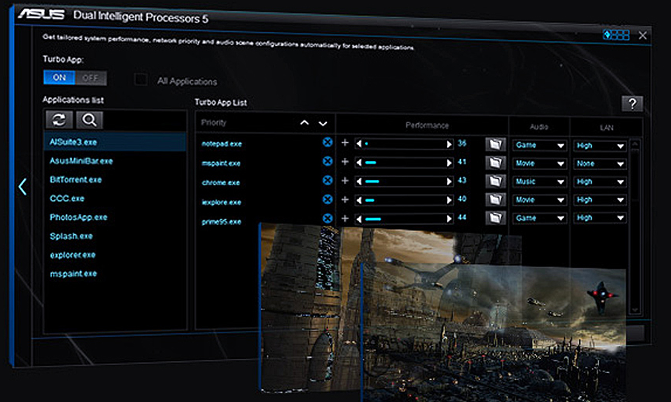Click the Priority column header
This screenshot has width=671, height=402.
214,123
